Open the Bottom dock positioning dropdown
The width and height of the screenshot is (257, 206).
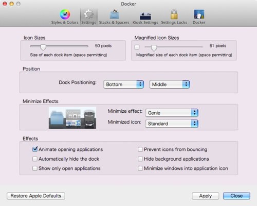[x=123, y=84]
